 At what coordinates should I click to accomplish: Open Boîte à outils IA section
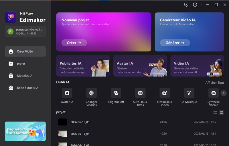coord(25,88)
